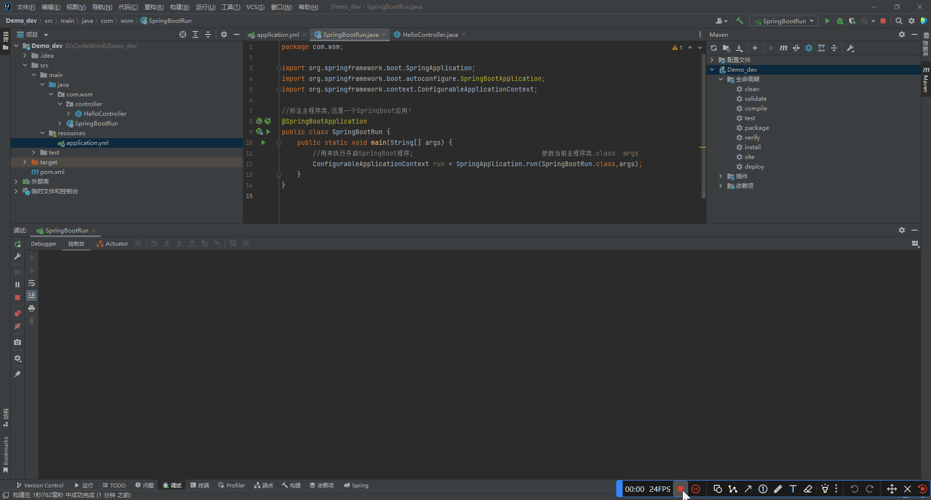Stop debugging with left red square
Screen dimensions: 931x500
17,297
